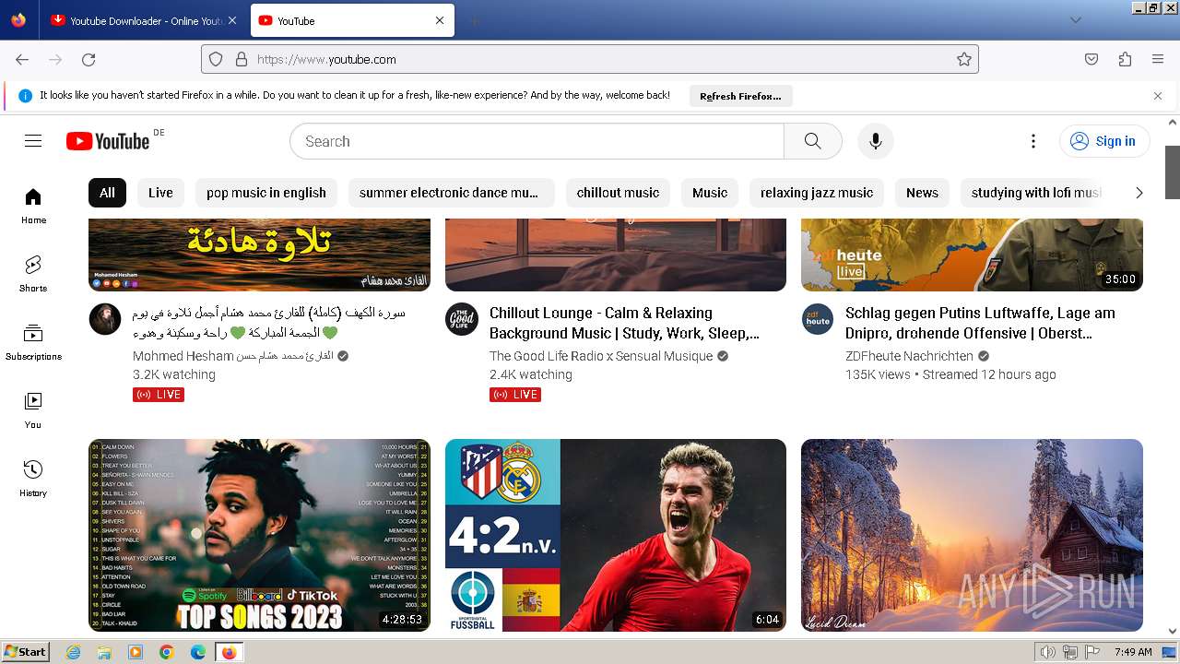1180x664 pixels.
Task: Open YouTube settings three-dot menu
Action: coord(1033,141)
